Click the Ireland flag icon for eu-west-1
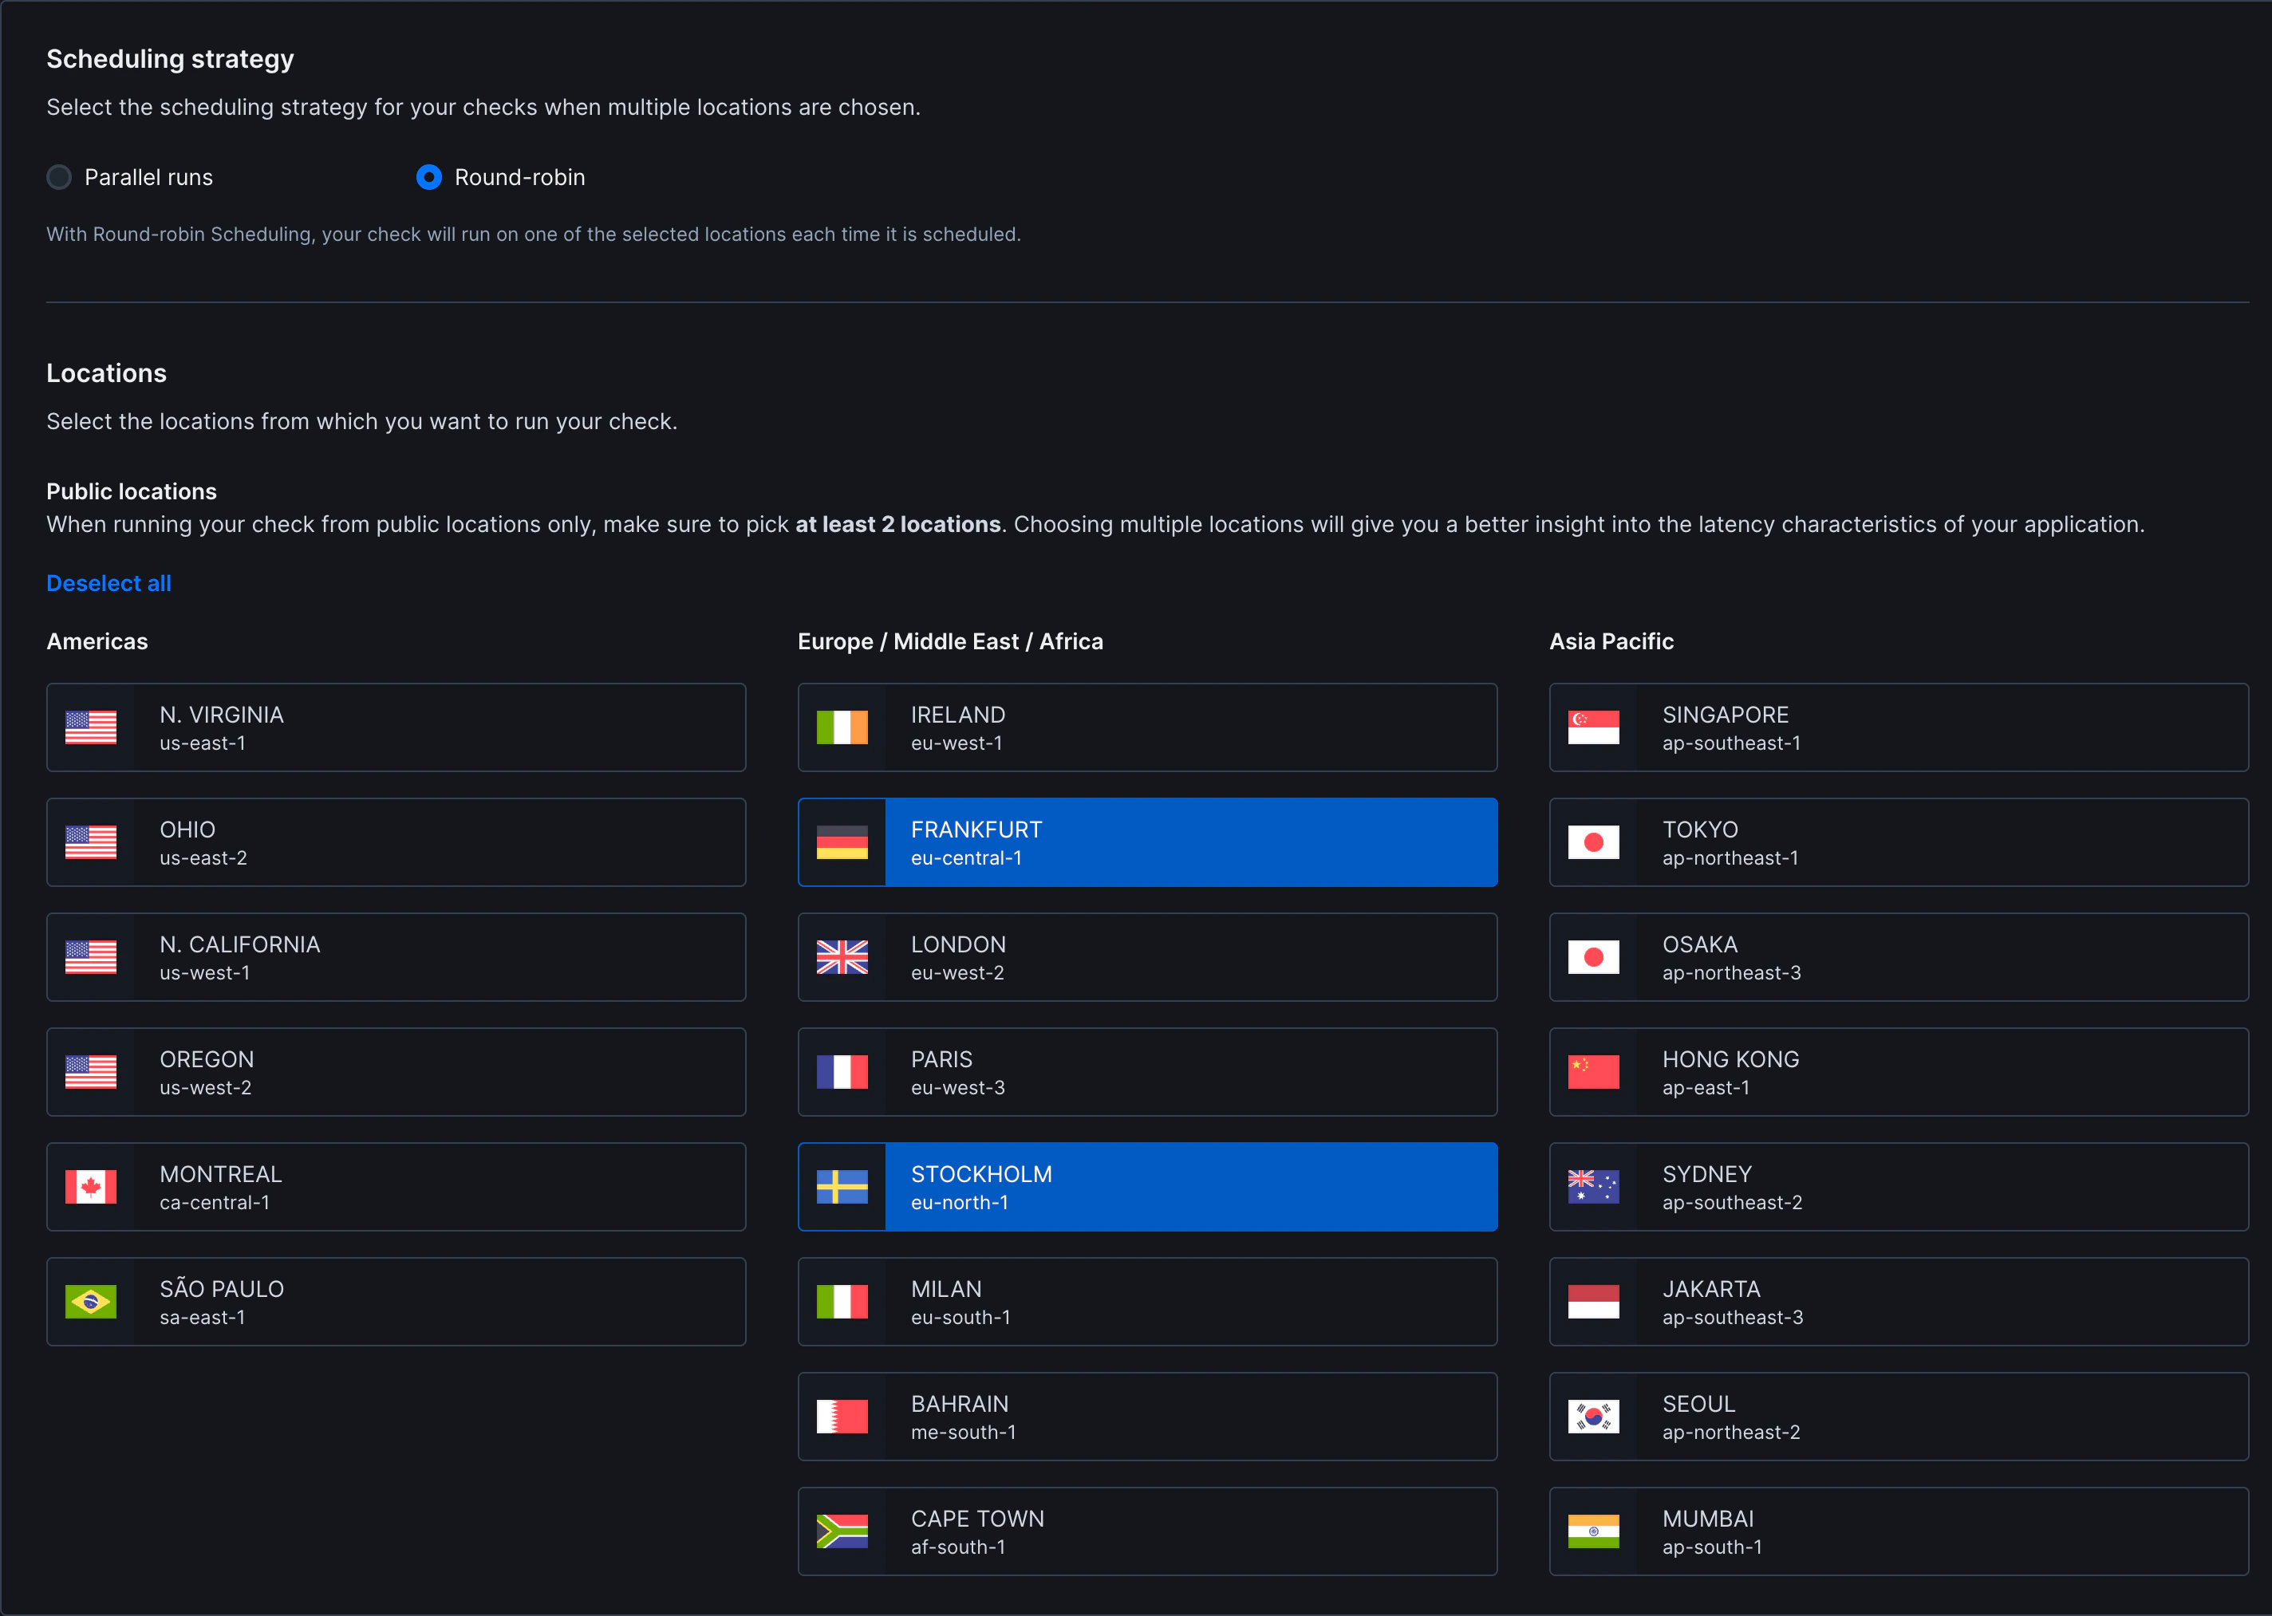The height and width of the screenshot is (1616, 2272). coord(842,727)
